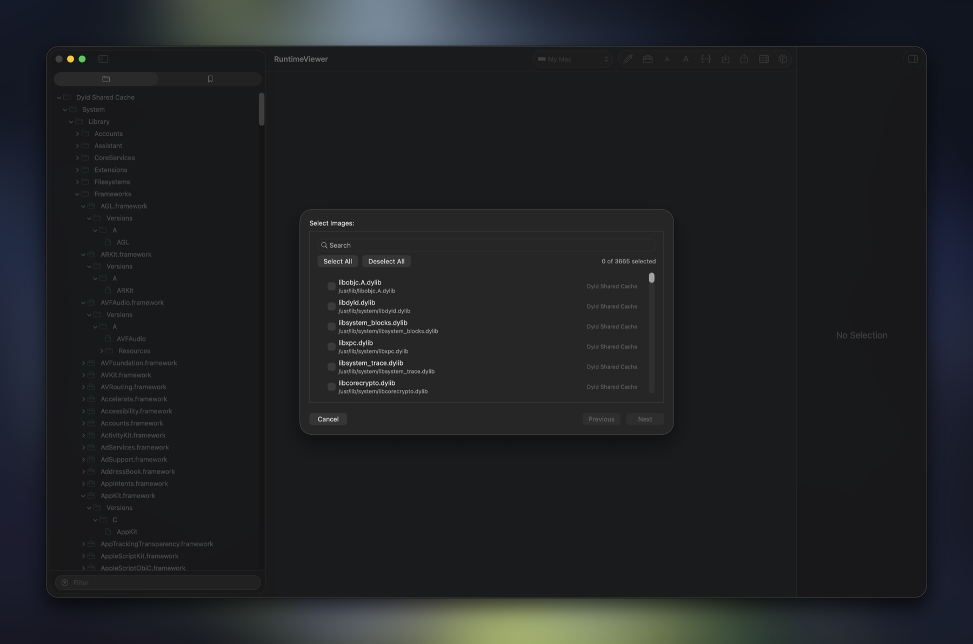Switch to the bookmarks sidebar tab

210,79
